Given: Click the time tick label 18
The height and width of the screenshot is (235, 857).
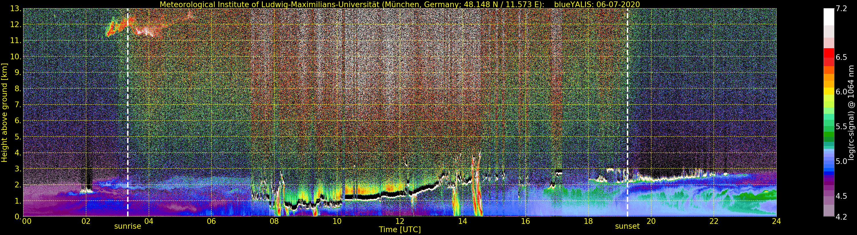Looking at the screenshot, I should pos(588,221).
